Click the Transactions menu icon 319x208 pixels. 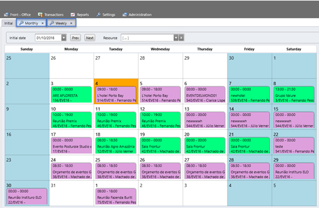coord(40,15)
